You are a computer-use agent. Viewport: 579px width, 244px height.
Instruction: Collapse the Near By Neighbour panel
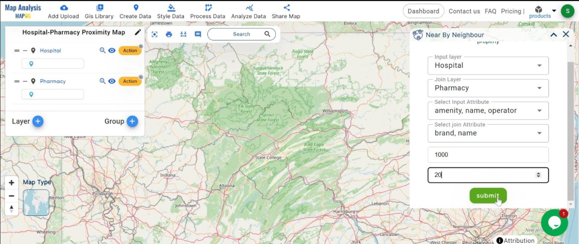(553, 35)
